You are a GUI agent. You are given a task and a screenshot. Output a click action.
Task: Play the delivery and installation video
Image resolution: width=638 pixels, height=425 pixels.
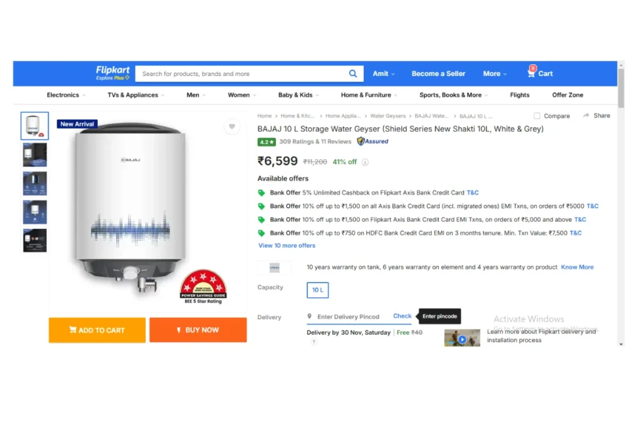click(462, 338)
